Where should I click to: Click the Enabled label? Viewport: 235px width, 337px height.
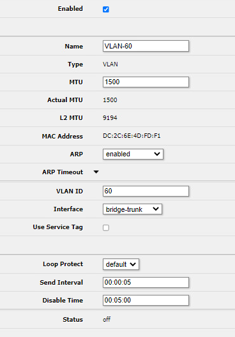click(70, 8)
